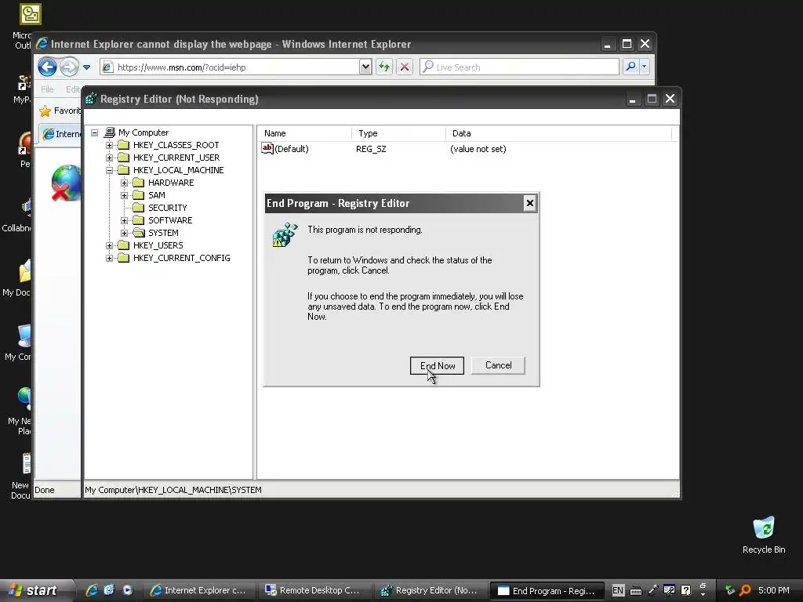Click Outlook Express Quick Launch icon

(109, 590)
